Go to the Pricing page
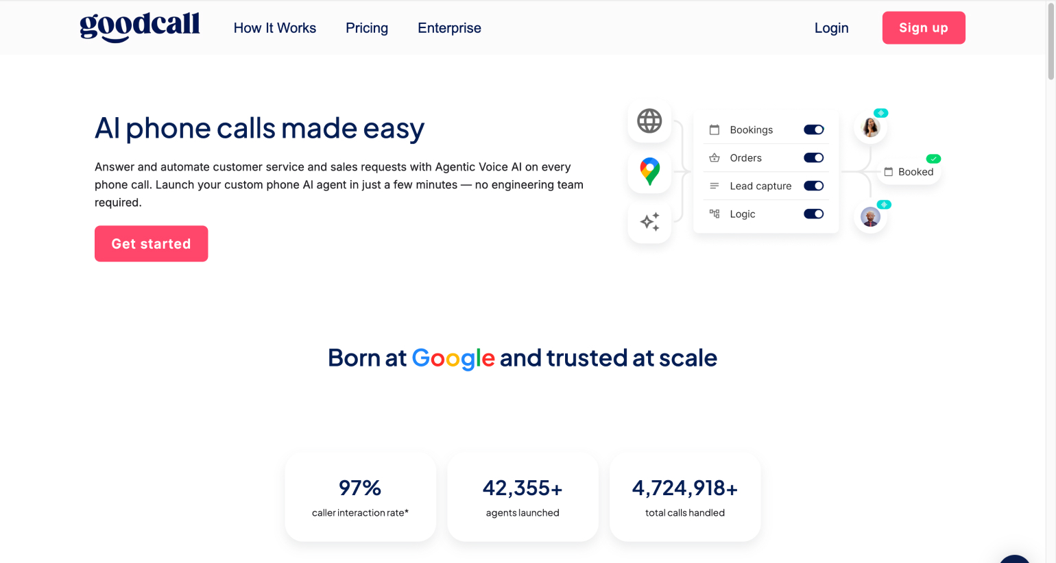Viewport: 1056px width, 563px height. tap(367, 28)
